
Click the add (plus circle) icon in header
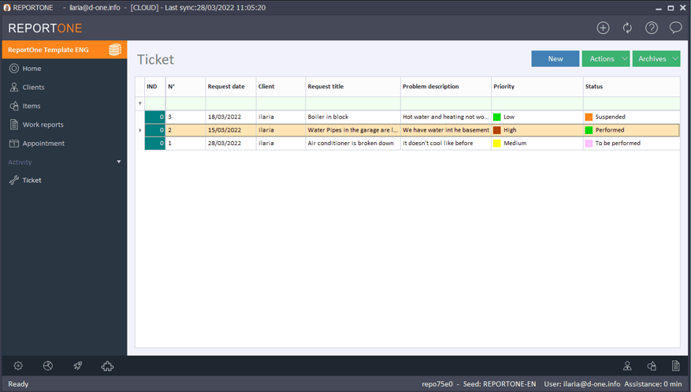point(603,28)
